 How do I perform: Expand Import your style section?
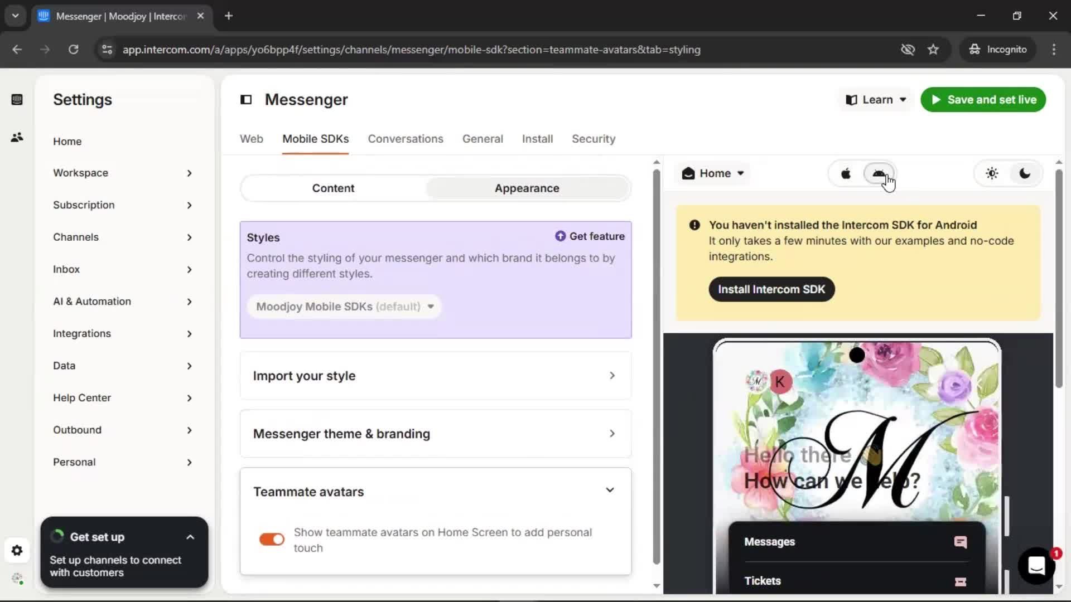(436, 376)
